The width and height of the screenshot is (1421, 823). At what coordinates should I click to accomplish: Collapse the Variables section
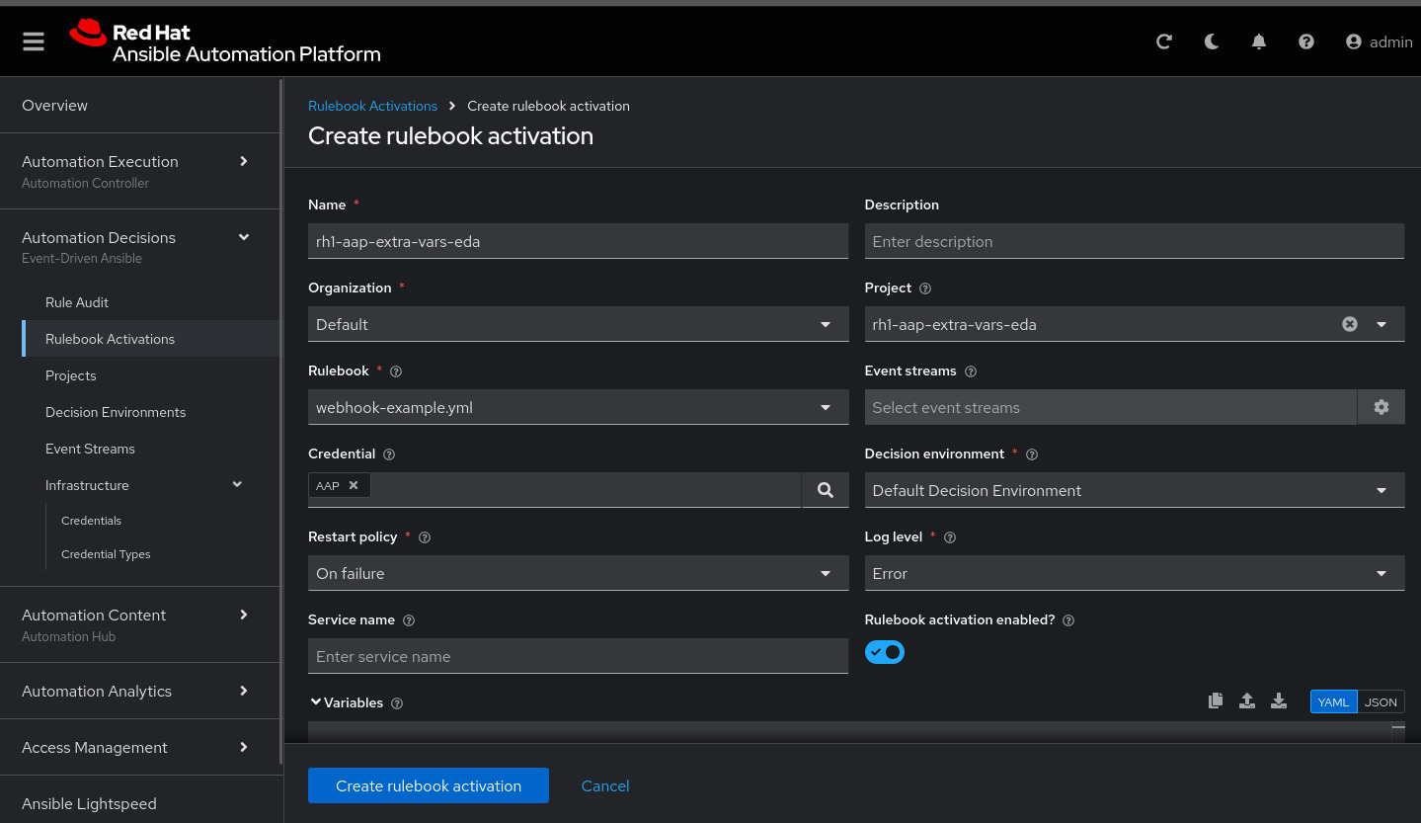[x=316, y=702]
